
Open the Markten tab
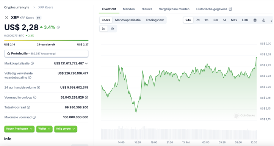(129, 9)
